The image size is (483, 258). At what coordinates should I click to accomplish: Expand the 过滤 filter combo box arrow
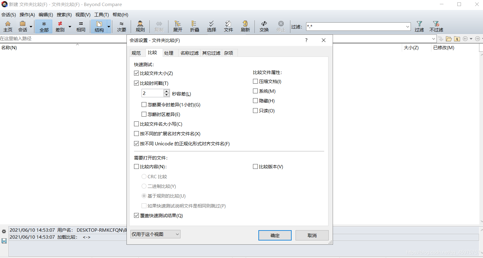(x=408, y=27)
